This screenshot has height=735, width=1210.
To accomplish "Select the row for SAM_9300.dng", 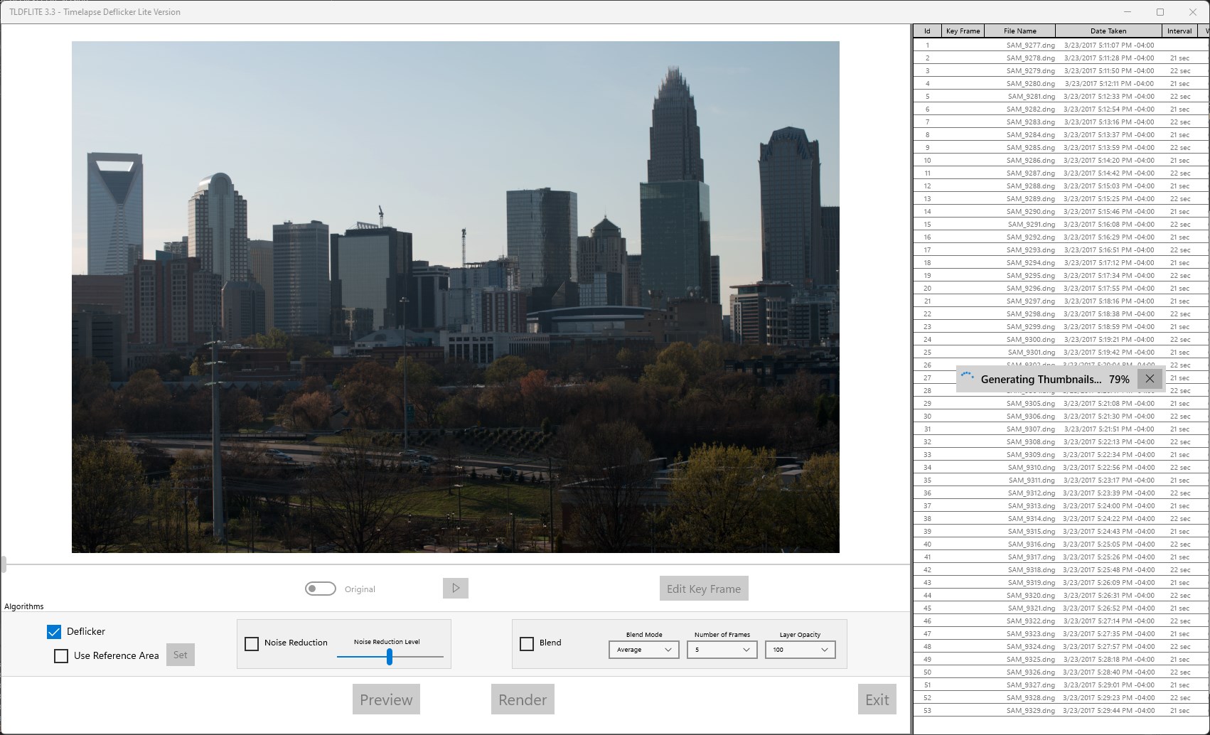I will point(1061,339).
